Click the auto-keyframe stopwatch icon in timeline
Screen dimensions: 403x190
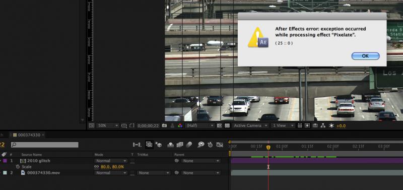pos(210,145)
